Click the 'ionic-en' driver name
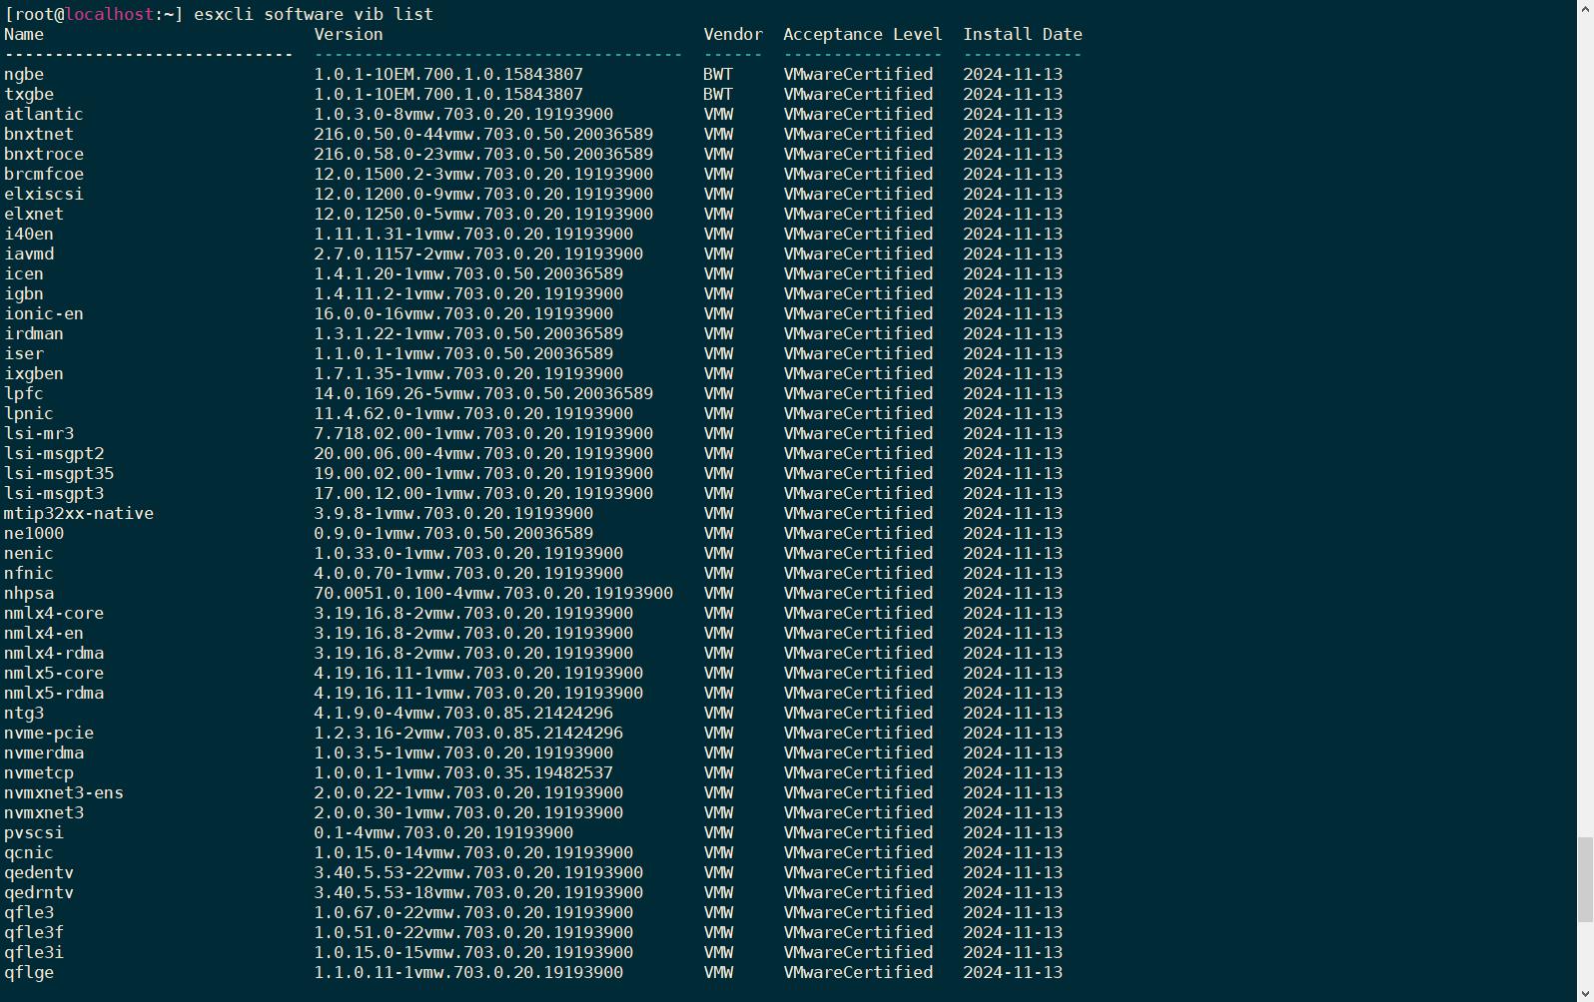Screen dimensions: 1594x1002 [x=44, y=313]
